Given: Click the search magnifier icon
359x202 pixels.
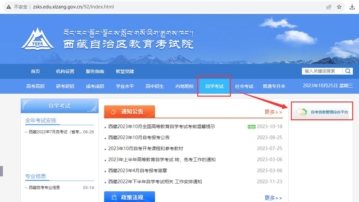Looking at the screenshot, I should click(x=348, y=71).
